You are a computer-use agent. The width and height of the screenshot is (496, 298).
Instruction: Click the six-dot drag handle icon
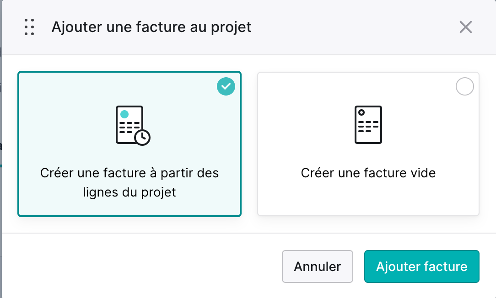tap(29, 27)
